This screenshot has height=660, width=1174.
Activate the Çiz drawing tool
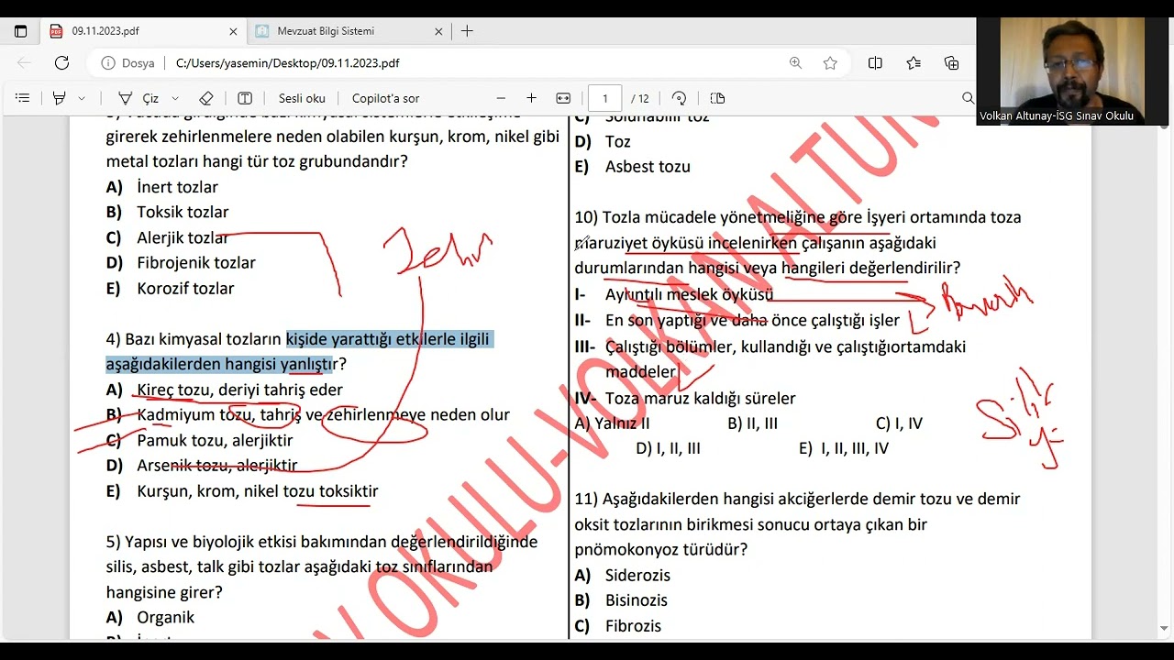click(x=138, y=98)
